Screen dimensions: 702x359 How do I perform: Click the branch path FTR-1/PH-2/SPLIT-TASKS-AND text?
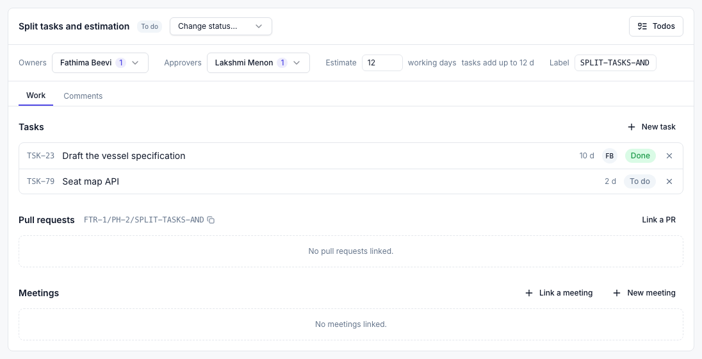pyautogui.click(x=143, y=220)
